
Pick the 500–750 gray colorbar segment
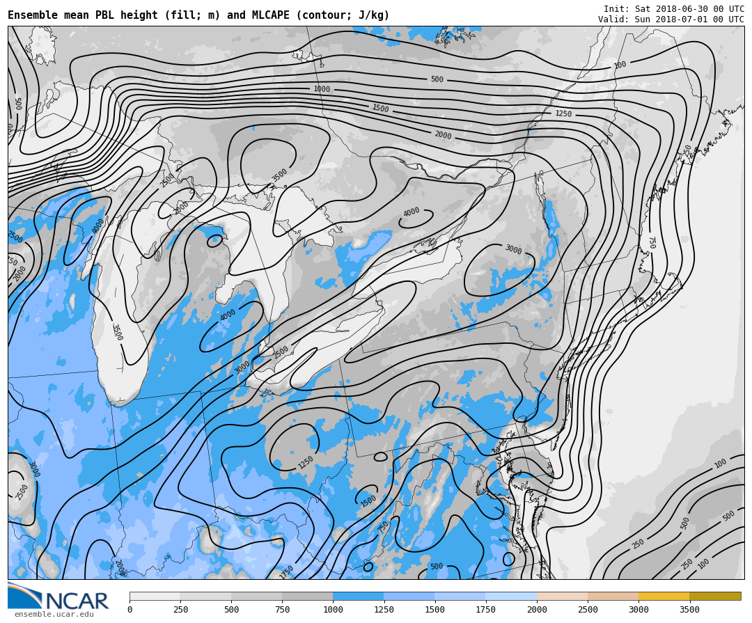tap(256, 596)
